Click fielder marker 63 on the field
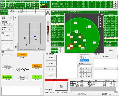Viewport: 119px width, 96px height. 84,40
